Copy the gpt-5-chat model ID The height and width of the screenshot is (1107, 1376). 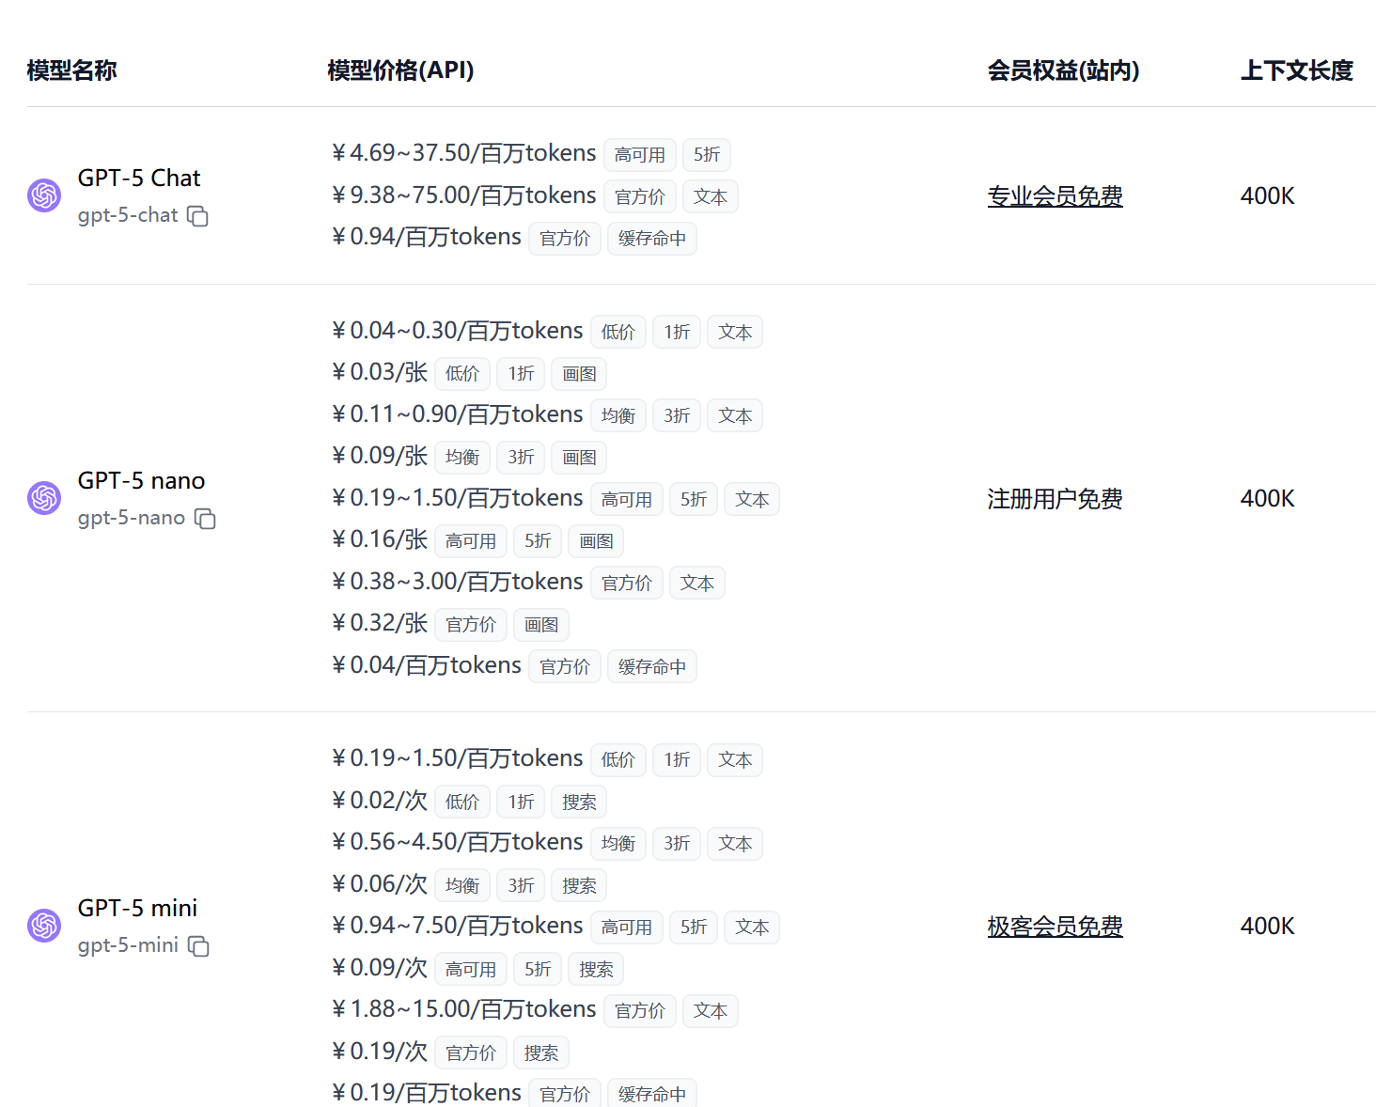pos(197,216)
